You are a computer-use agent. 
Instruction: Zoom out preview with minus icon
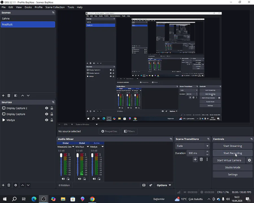(x=59, y=125)
